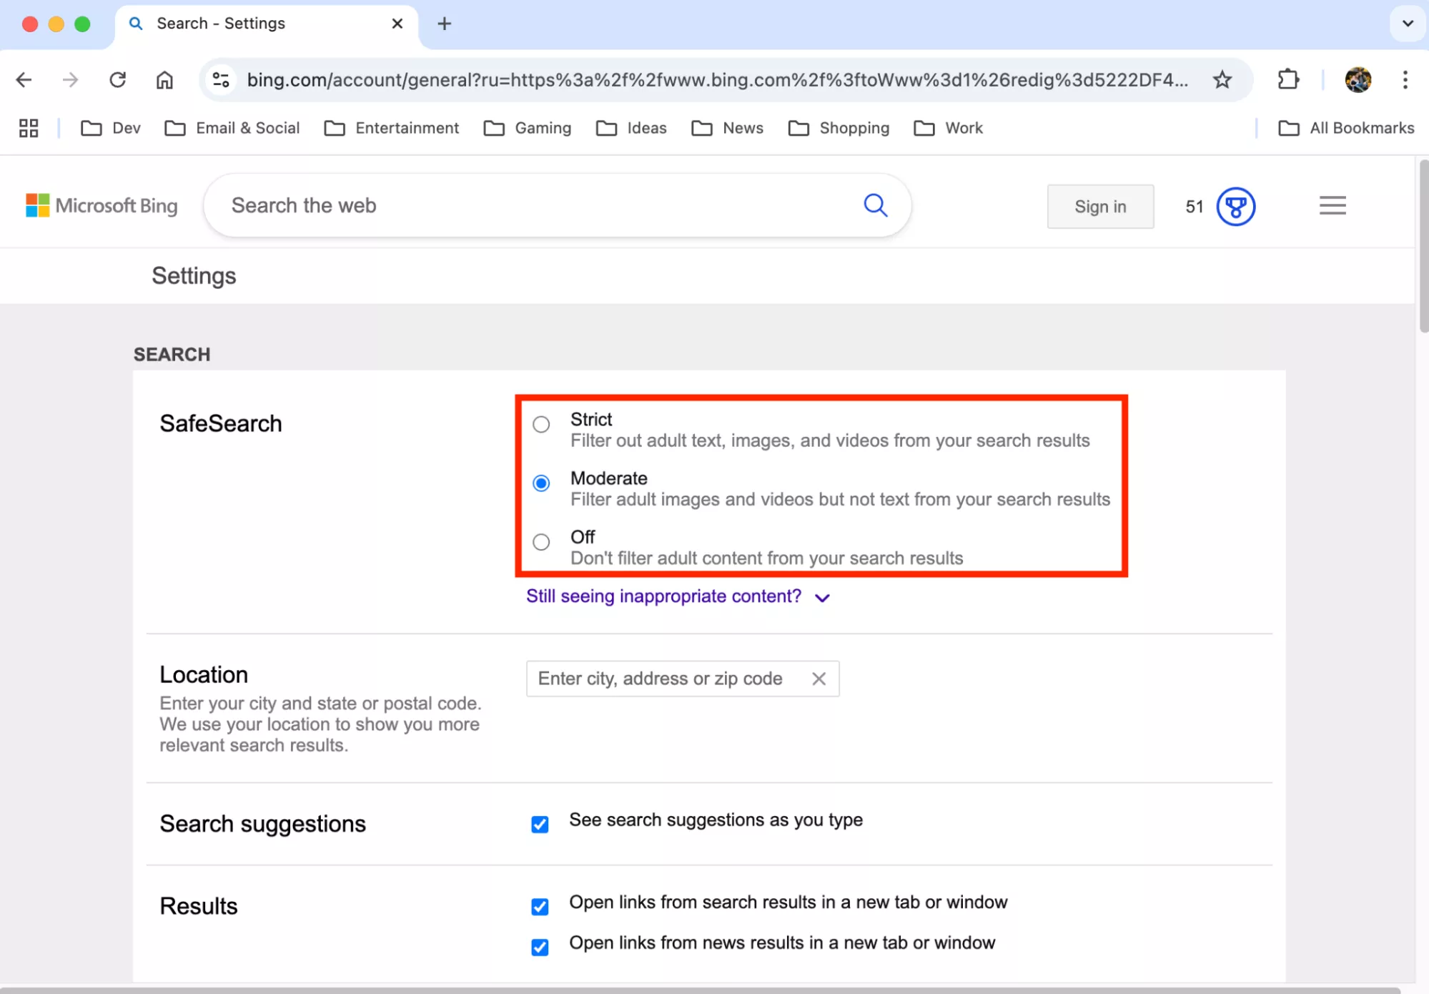Open the tab search dropdown arrow
Image resolution: width=1429 pixels, height=994 pixels.
[1407, 24]
